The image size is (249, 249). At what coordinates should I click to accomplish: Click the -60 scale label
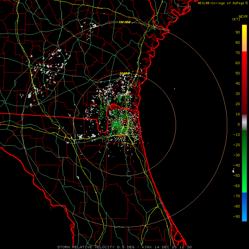tap(237, 186)
